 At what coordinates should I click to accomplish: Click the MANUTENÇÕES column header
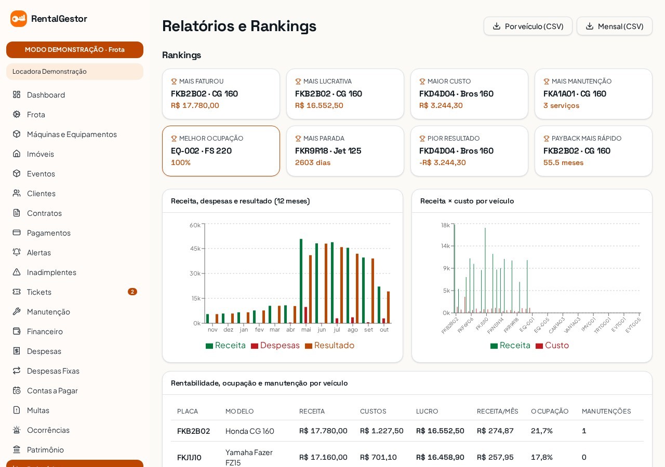pos(606,411)
